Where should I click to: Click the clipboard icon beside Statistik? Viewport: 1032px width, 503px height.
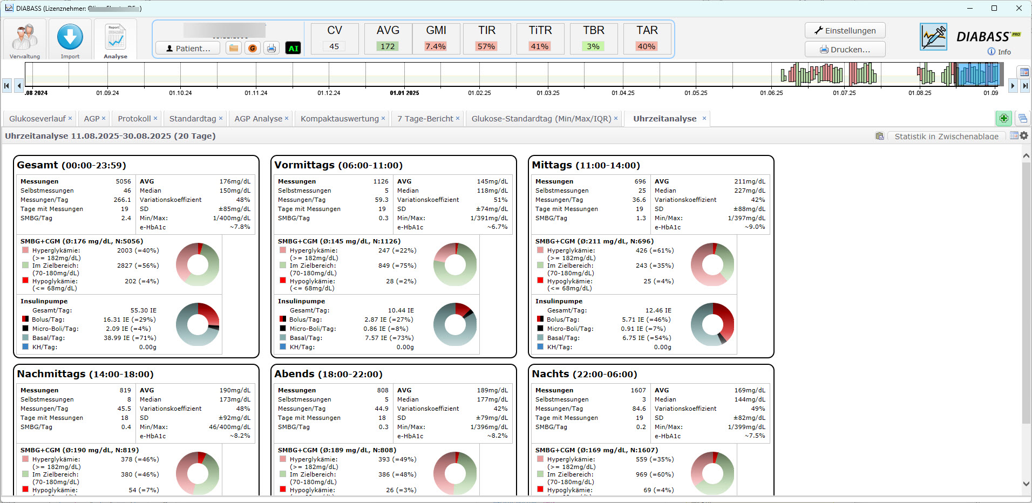[x=879, y=136]
